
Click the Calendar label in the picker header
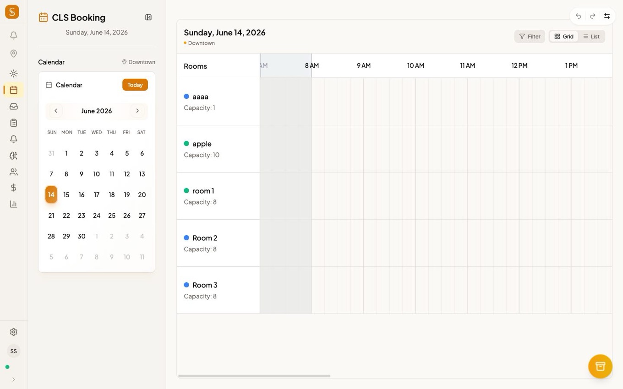click(69, 85)
